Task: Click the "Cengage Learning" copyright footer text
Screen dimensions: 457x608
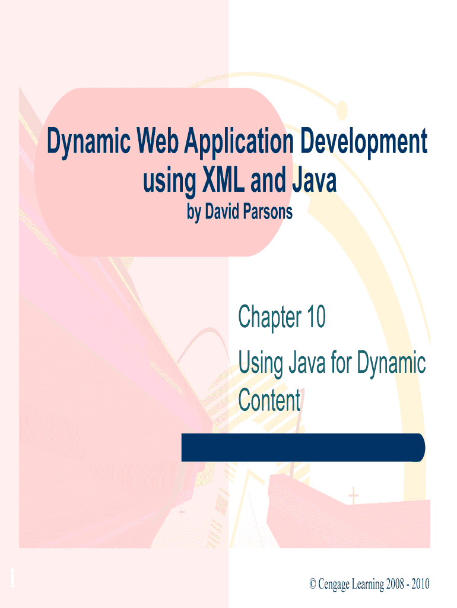Action: (x=351, y=584)
